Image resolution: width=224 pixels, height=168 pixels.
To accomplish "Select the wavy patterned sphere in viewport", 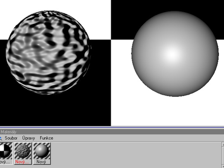I will [x=49, y=53].
